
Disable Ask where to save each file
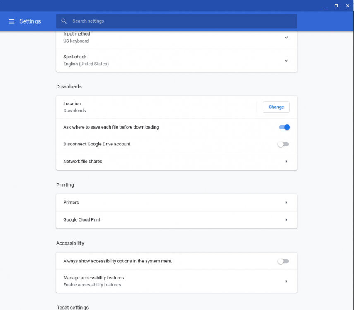284,127
